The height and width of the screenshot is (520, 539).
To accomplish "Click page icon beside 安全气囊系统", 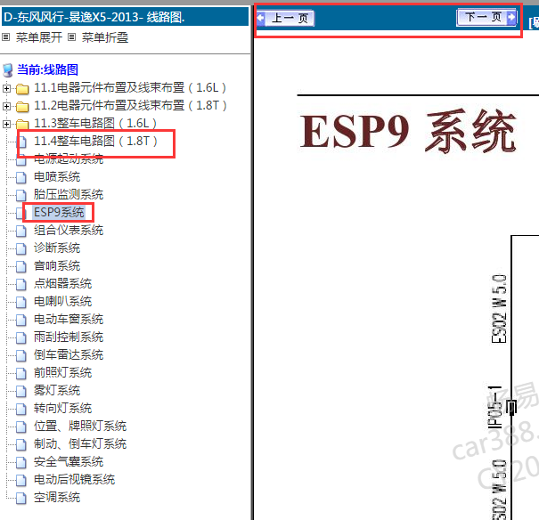I will click(21, 463).
